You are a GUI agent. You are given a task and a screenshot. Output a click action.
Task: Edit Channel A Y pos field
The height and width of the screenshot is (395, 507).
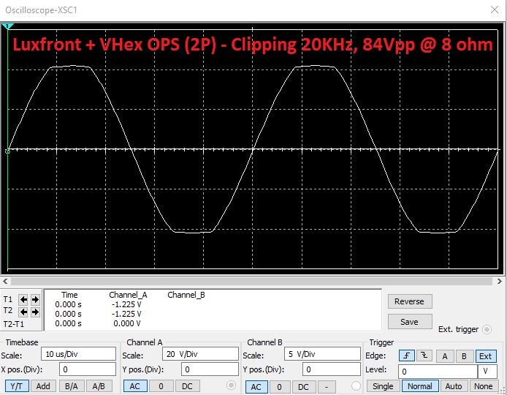(210, 369)
